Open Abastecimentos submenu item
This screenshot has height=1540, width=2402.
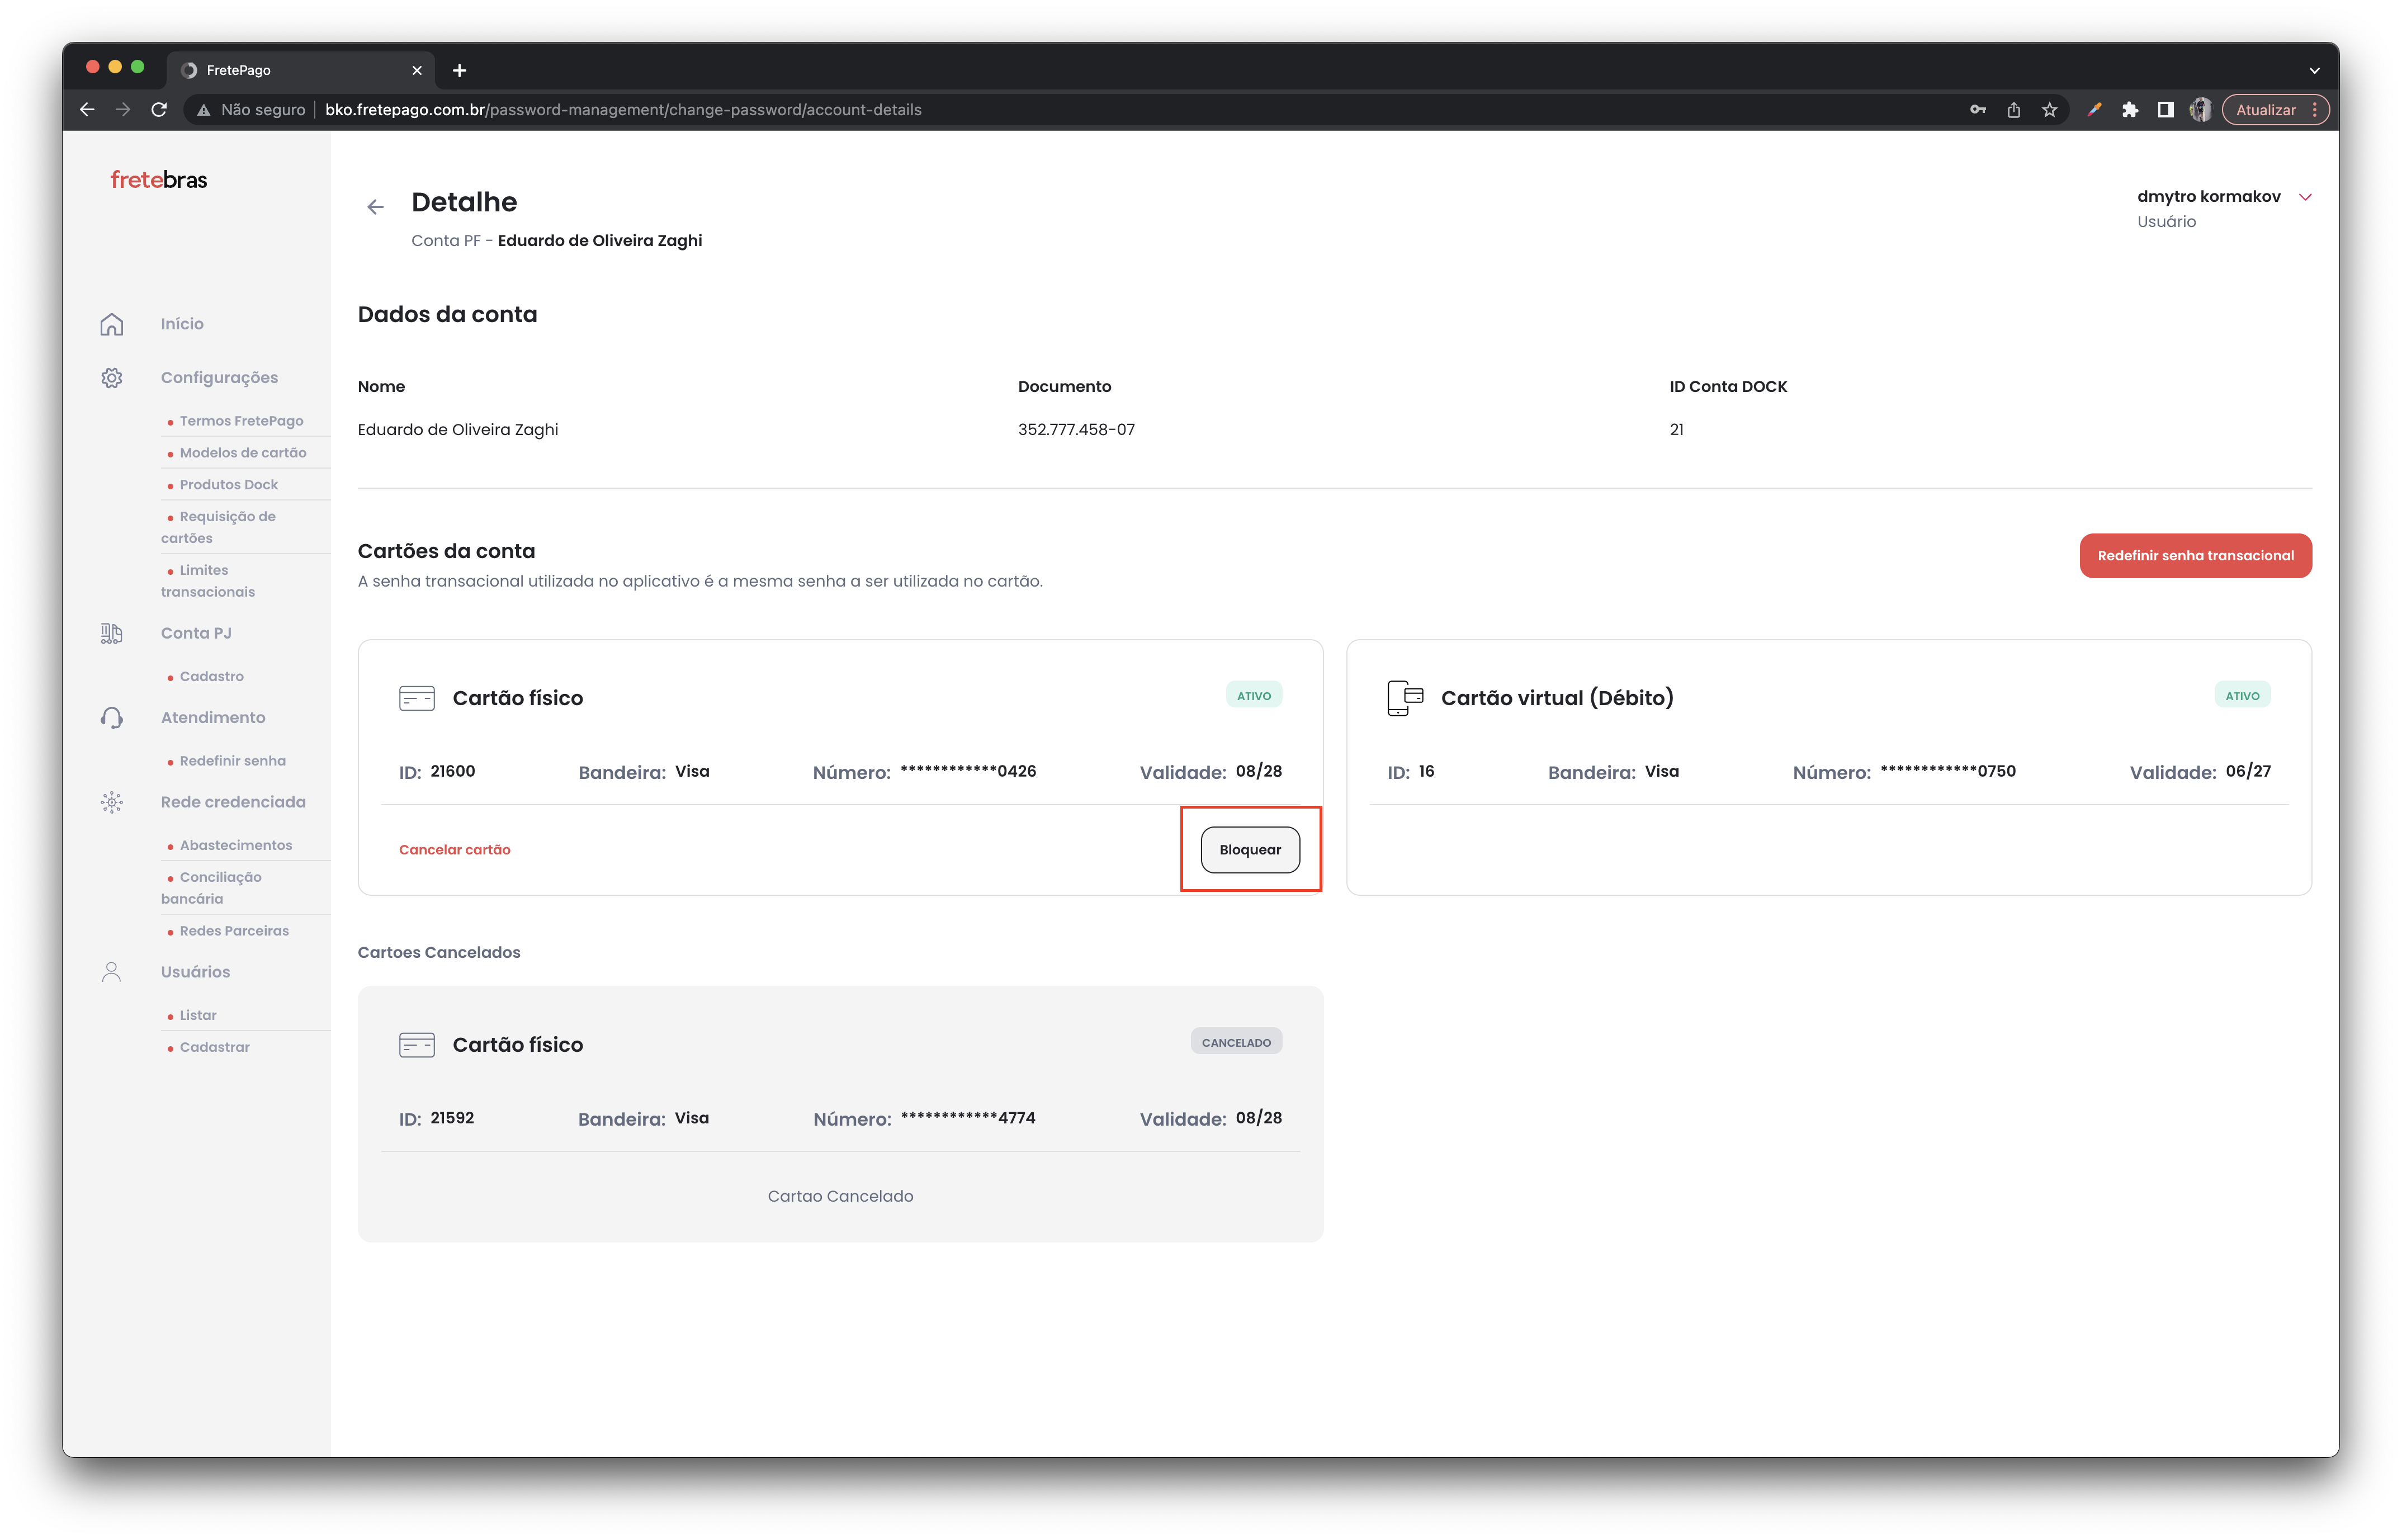[x=236, y=846]
